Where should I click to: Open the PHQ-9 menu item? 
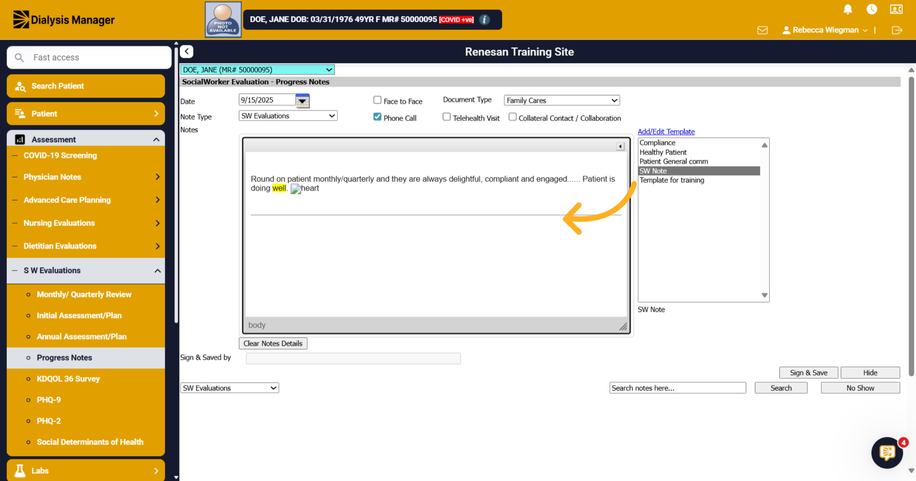pos(48,400)
